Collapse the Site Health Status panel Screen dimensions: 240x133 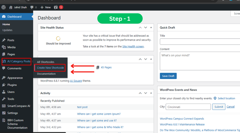[x=151, y=27]
